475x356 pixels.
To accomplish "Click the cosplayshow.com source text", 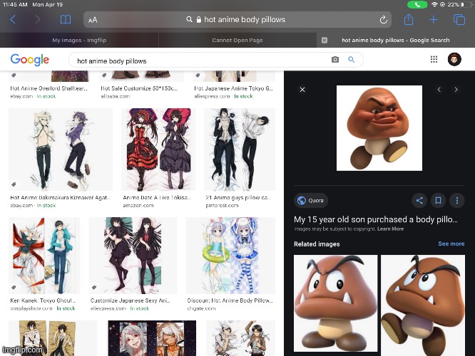I will point(31,308).
